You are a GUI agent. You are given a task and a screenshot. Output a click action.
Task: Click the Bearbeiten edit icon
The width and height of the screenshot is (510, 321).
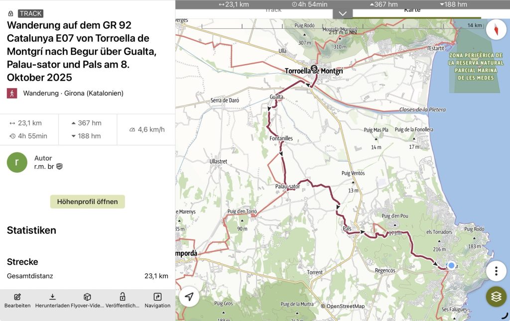(17, 297)
